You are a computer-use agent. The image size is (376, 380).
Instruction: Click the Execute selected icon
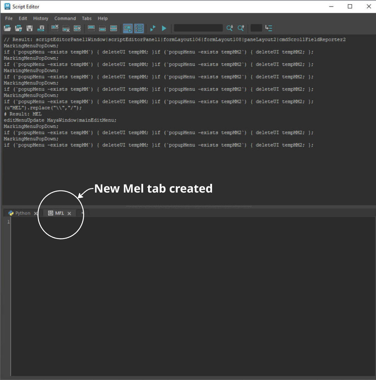(x=153, y=28)
